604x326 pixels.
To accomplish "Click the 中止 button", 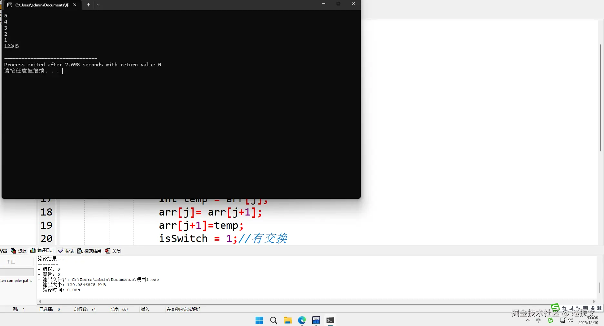I will click(x=17, y=262).
